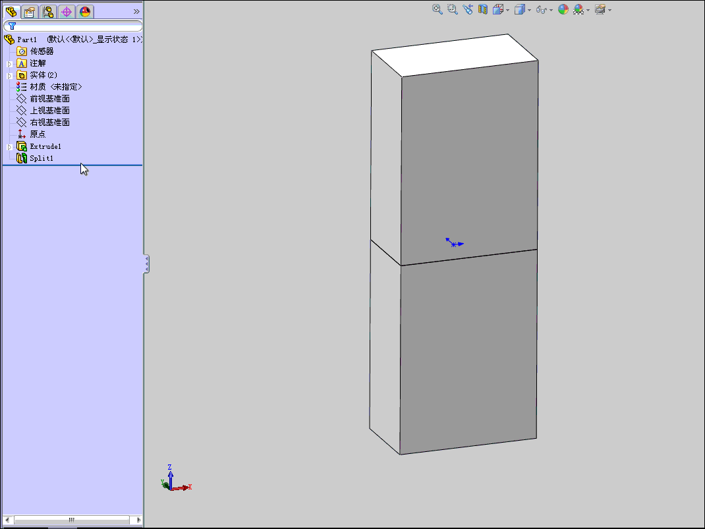Click the annotations folder icon
The height and width of the screenshot is (529, 705).
coord(22,63)
